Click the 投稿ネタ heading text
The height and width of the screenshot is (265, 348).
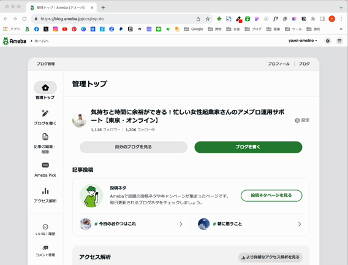coord(118,188)
